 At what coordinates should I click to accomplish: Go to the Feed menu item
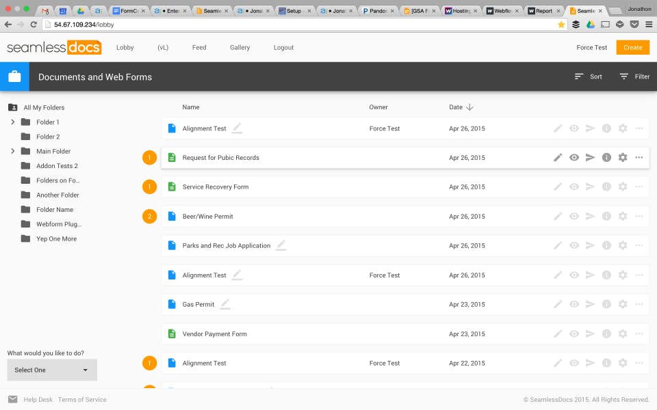coord(199,48)
